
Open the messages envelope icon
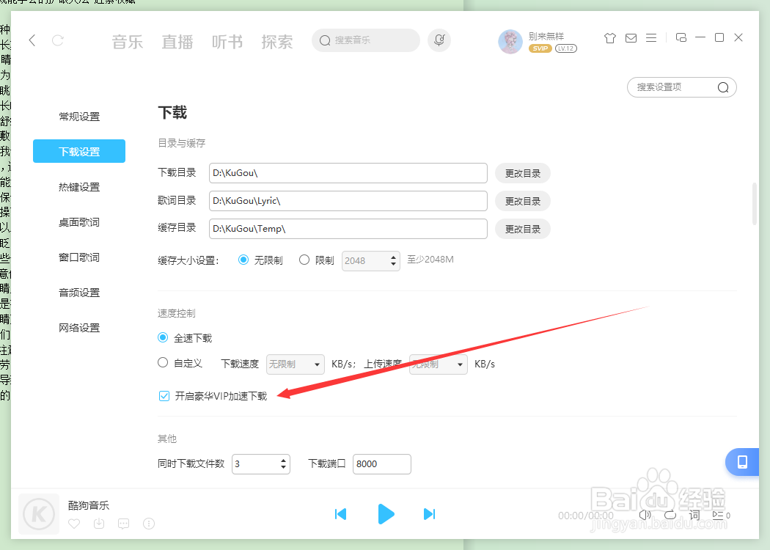coord(631,38)
